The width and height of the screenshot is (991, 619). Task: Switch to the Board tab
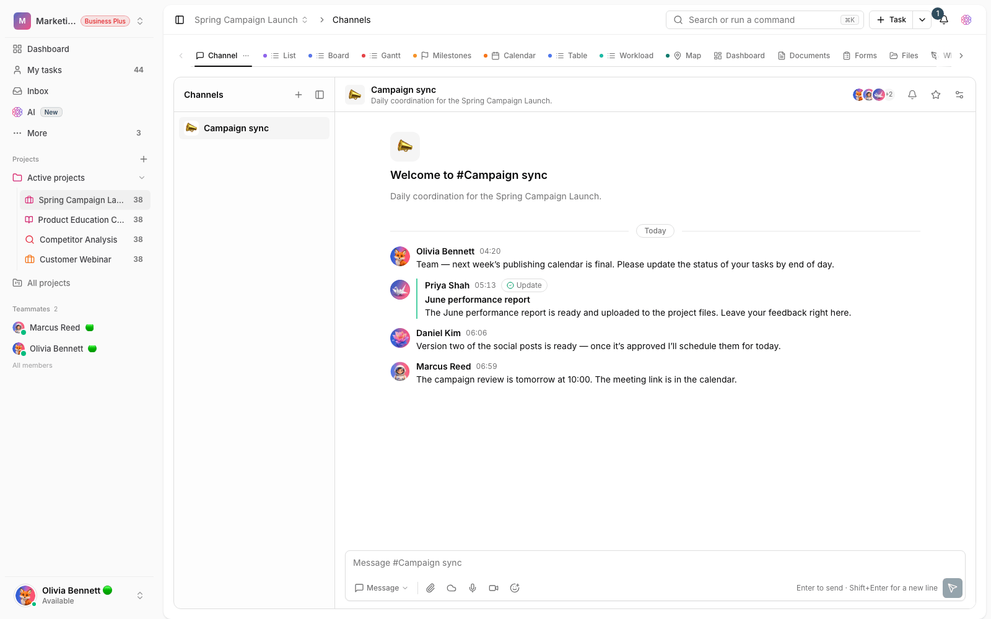click(329, 56)
